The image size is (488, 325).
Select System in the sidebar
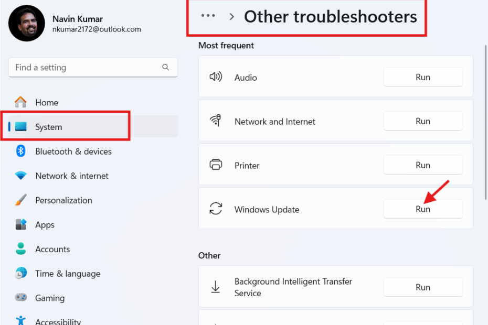[93, 126]
